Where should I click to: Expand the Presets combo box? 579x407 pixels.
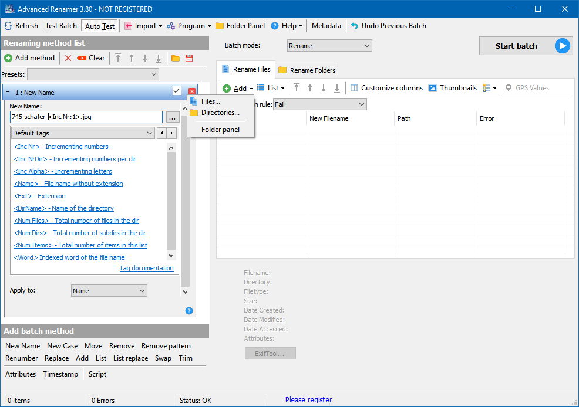93,74
